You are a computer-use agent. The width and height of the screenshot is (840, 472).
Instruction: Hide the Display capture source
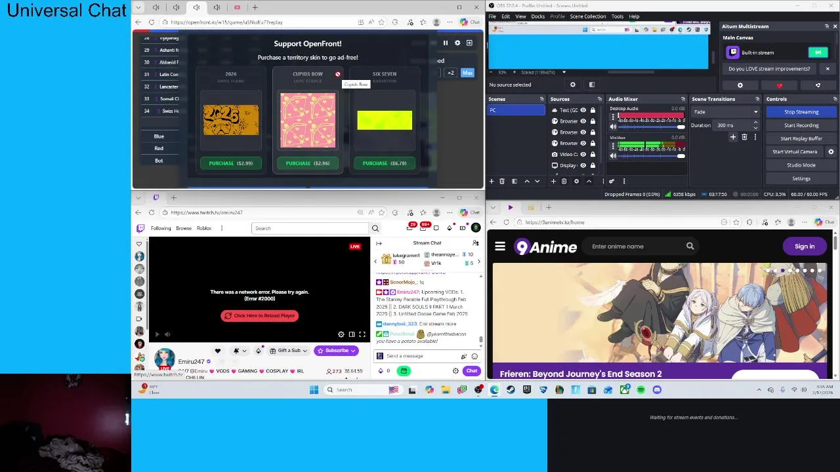pyautogui.click(x=583, y=165)
